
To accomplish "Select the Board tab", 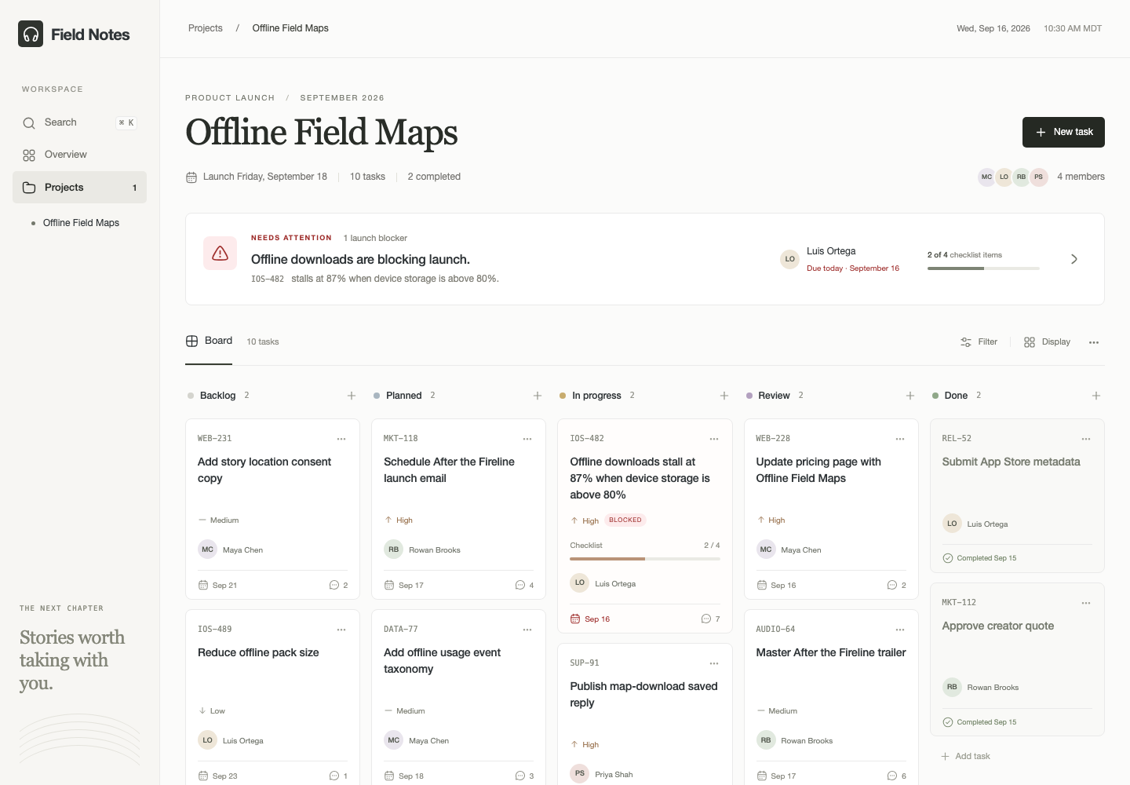I will tap(209, 341).
